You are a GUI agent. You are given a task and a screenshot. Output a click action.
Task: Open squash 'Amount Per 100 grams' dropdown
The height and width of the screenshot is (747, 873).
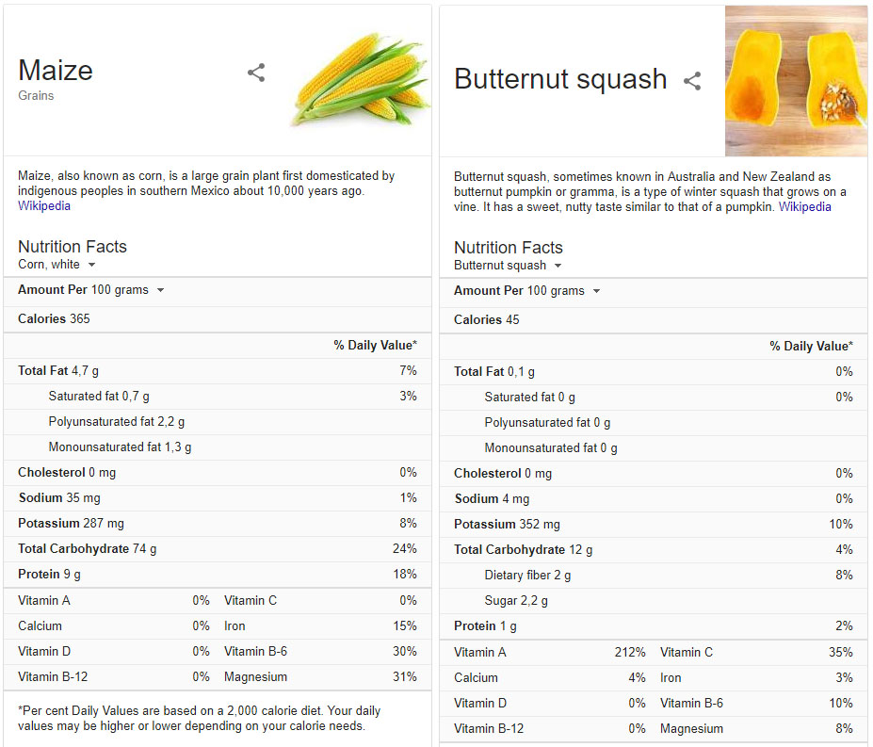(527, 291)
